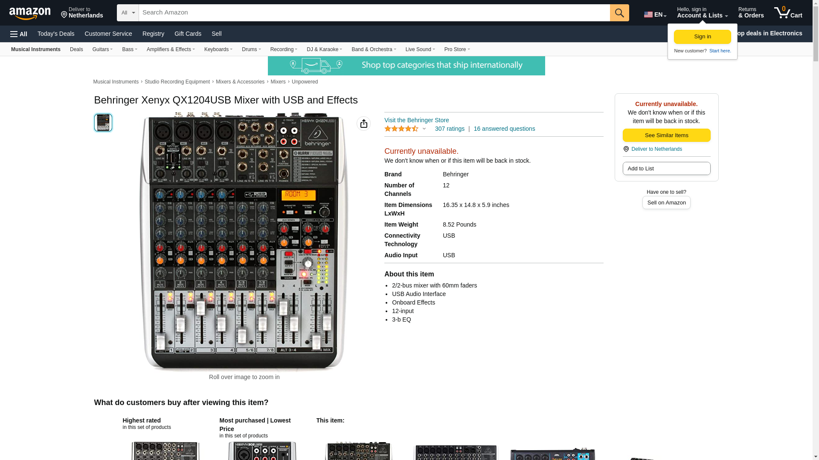
Task: Expand the Add to List dropdown
Action: [x=666, y=169]
